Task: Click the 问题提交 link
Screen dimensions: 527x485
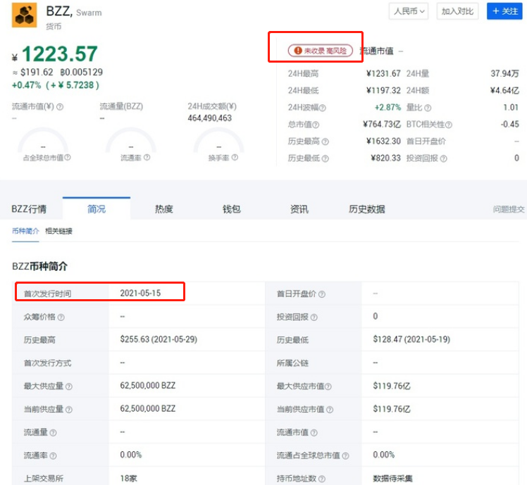Action: click(509, 209)
